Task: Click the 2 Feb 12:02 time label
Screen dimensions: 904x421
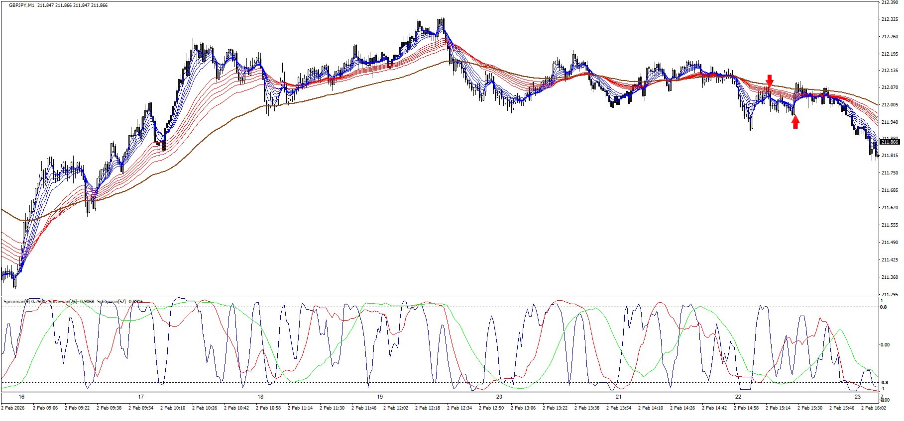Action: (x=396, y=408)
